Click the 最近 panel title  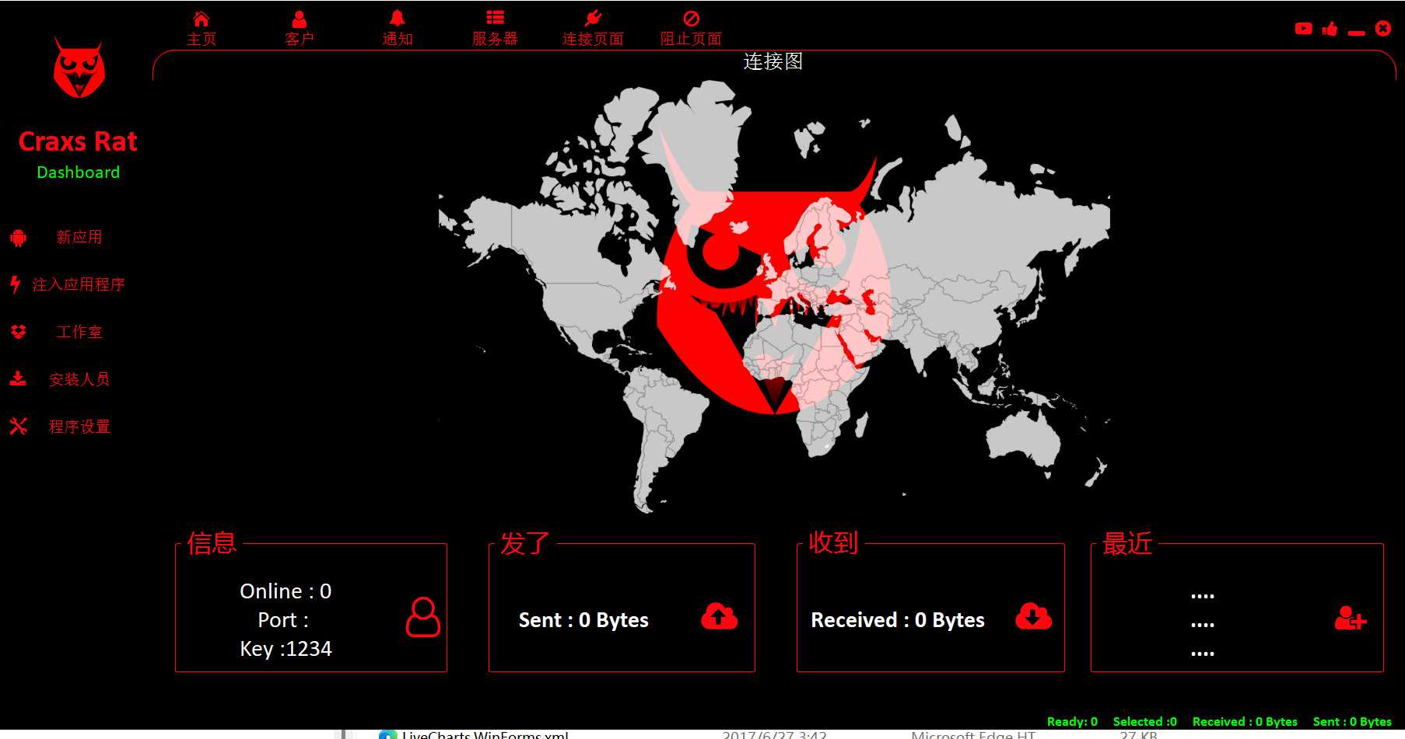pos(1127,543)
